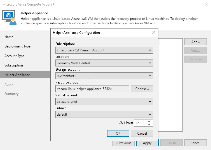This screenshot has height=150, width=211.
Task: Click the Remove button in the wizard
Action: [196, 59]
